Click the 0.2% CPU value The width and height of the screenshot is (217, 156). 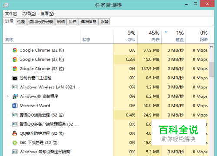131,59
